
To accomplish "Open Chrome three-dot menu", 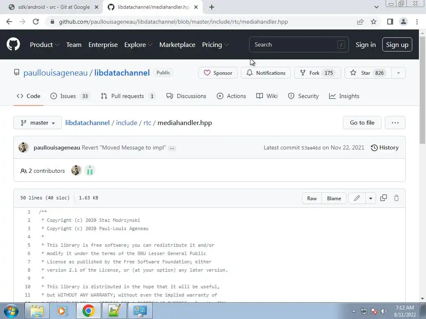I will pos(417,22).
